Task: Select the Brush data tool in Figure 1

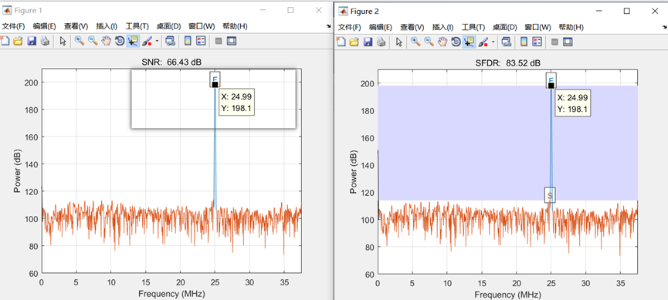Action: [x=147, y=42]
